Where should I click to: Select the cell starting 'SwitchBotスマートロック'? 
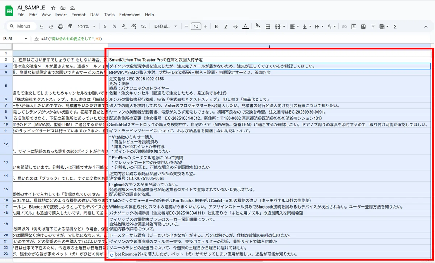269,124
